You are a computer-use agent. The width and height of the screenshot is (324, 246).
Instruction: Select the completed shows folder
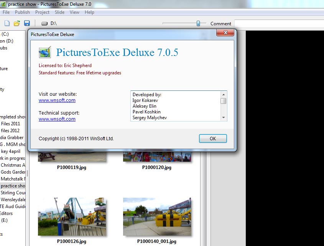pyautogui.click(x=13, y=117)
